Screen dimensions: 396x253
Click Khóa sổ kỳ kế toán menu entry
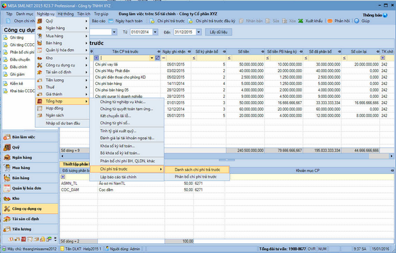(127, 146)
